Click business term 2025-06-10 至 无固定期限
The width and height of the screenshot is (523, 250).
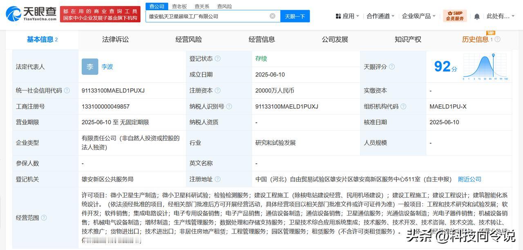point(115,122)
